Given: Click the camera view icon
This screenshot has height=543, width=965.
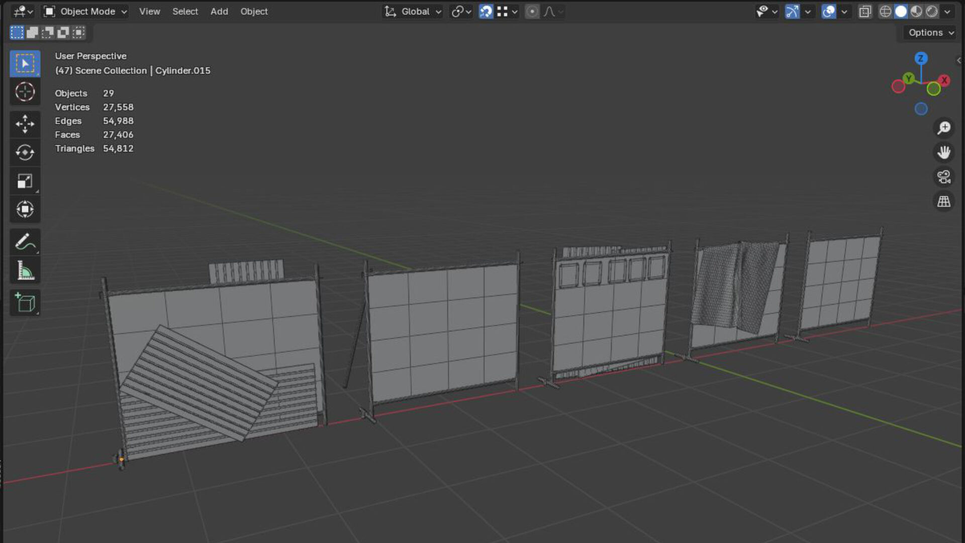Looking at the screenshot, I should point(944,177).
